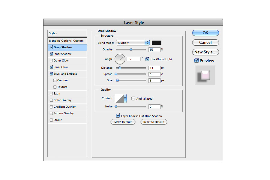Select the Stroke label
The width and height of the screenshot is (270, 180).
click(58, 120)
